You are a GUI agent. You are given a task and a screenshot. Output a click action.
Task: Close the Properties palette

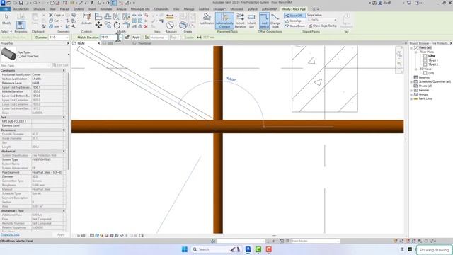click(x=68, y=43)
